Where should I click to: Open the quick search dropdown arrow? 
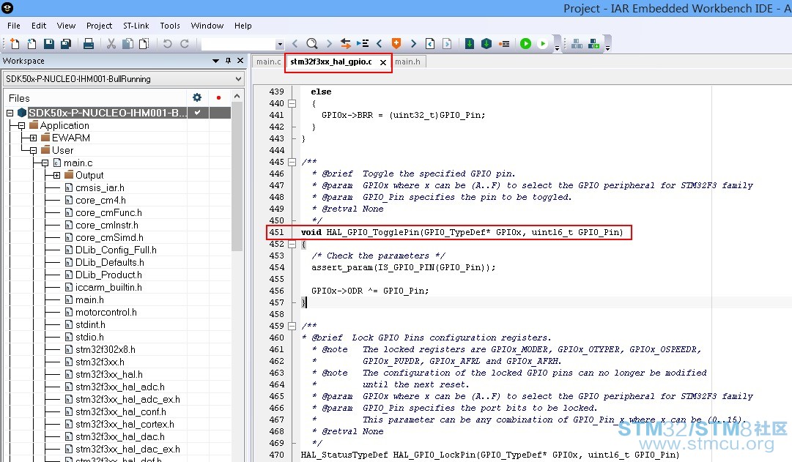280,45
